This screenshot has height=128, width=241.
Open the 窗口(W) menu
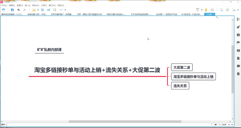click(52, 5)
